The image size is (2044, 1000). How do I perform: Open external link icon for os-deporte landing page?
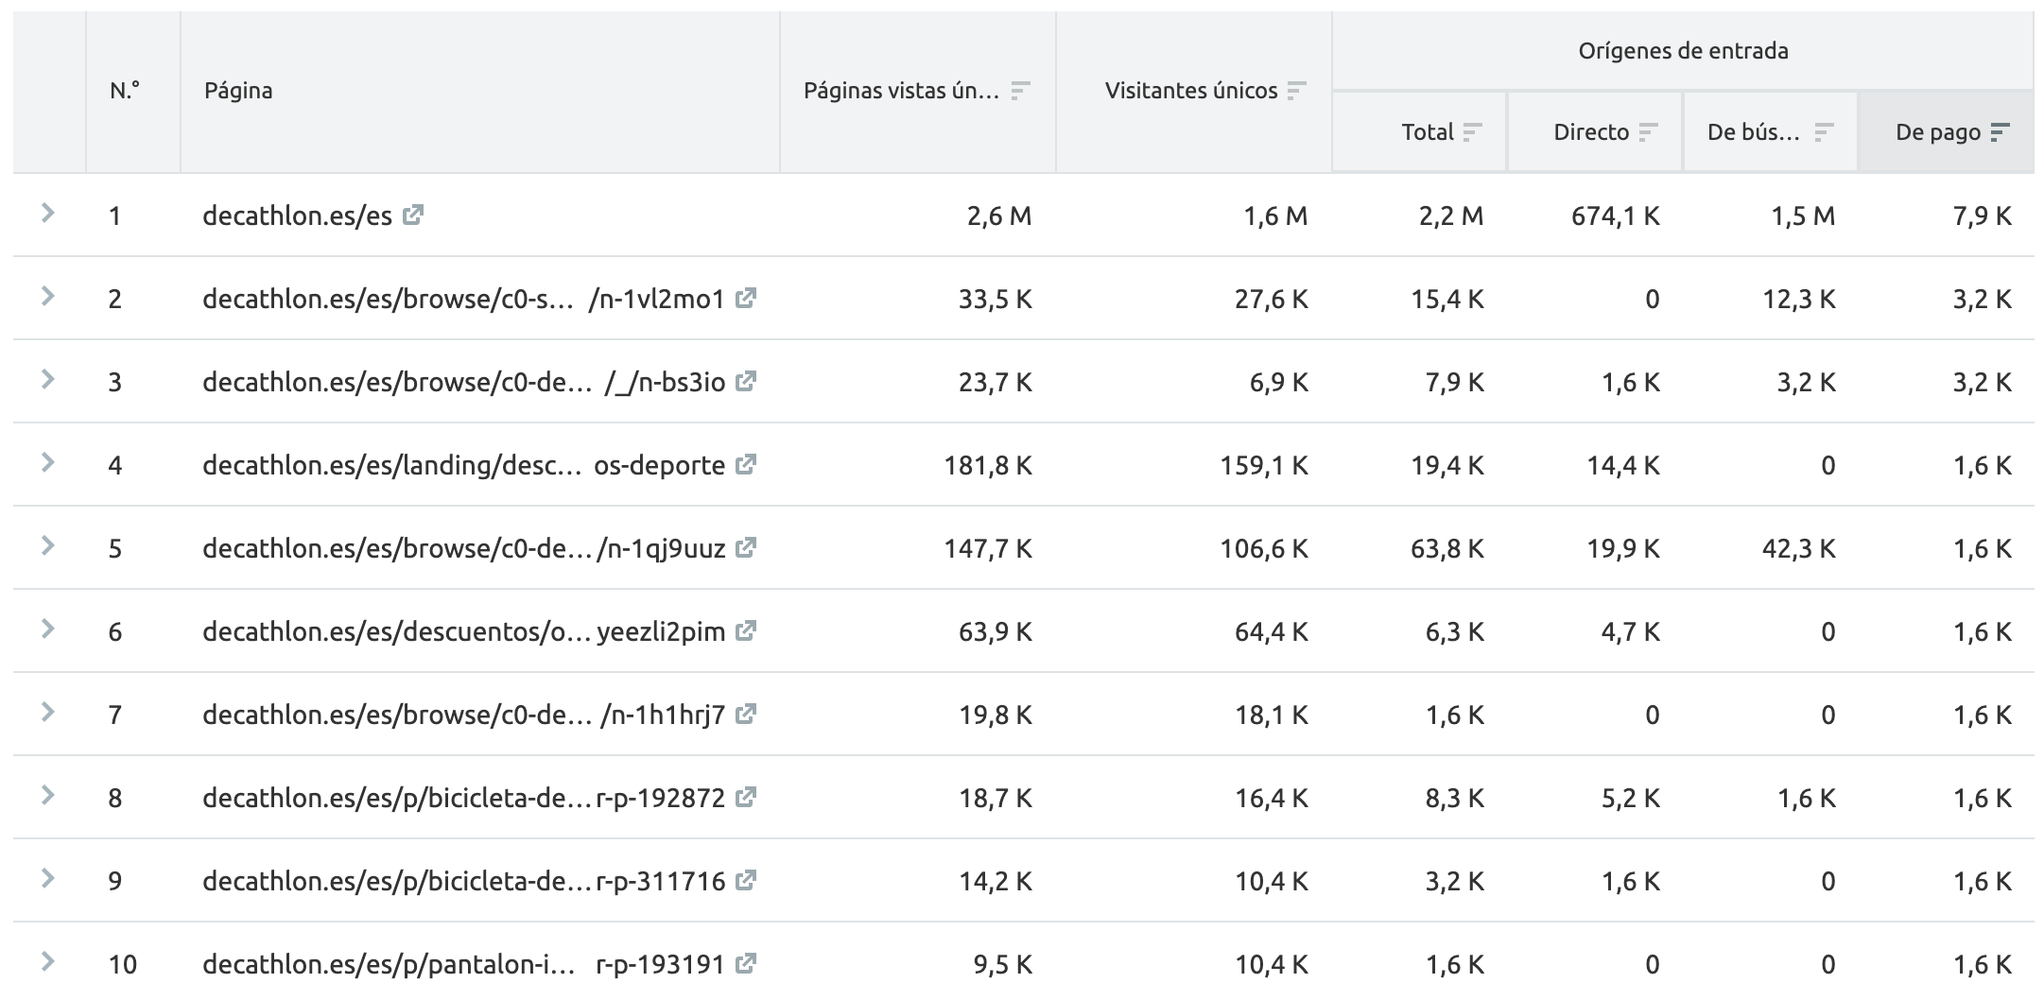click(x=746, y=465)
